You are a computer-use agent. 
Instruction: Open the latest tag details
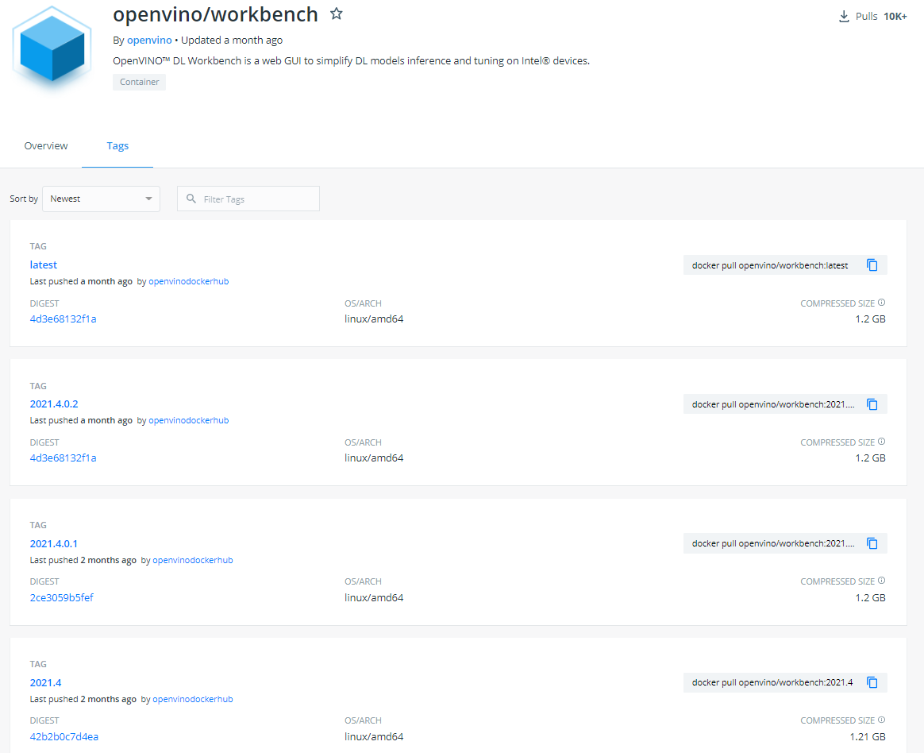[43, 265]
